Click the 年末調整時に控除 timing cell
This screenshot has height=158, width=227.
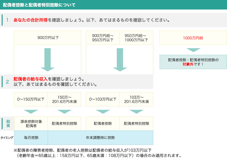pos(100,137)
